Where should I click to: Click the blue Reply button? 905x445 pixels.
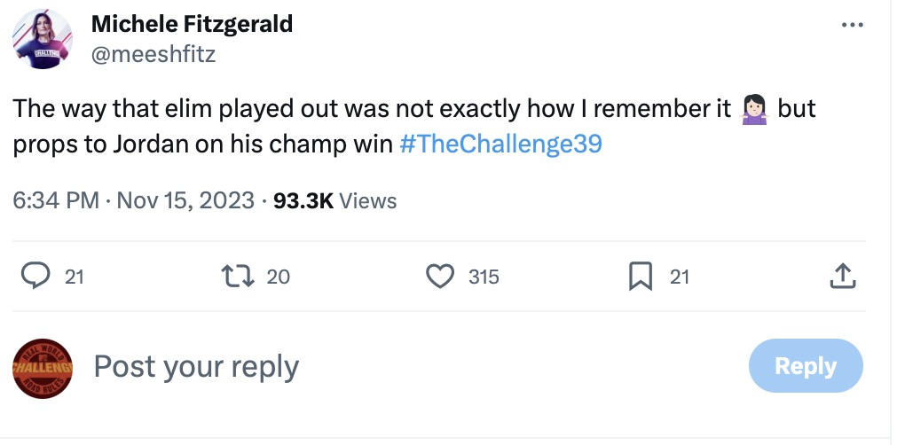[x=806, y=366]
